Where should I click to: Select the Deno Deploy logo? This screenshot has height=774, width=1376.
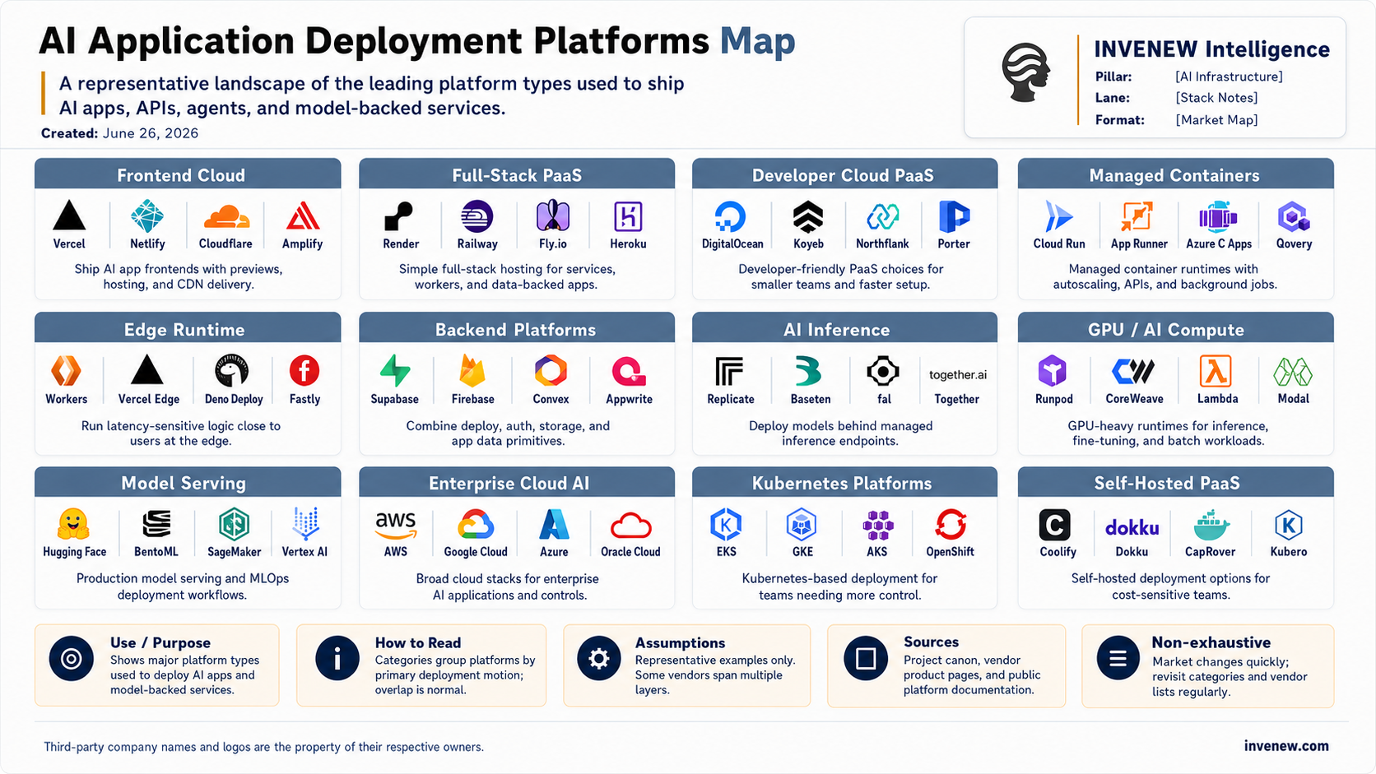[x=232, y=371]
